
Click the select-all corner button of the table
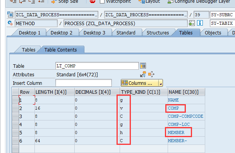tap(15, 92)
